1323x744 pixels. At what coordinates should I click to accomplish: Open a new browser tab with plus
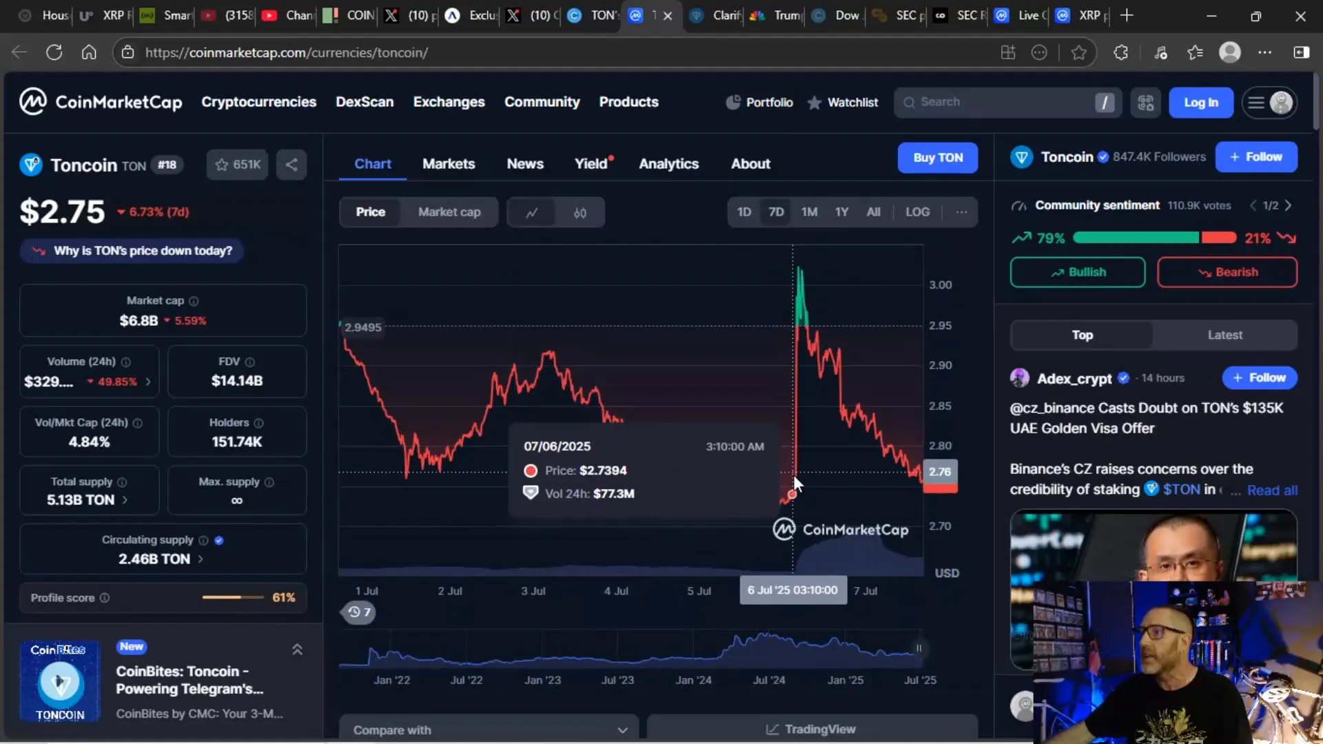(x=1127, y=15)
